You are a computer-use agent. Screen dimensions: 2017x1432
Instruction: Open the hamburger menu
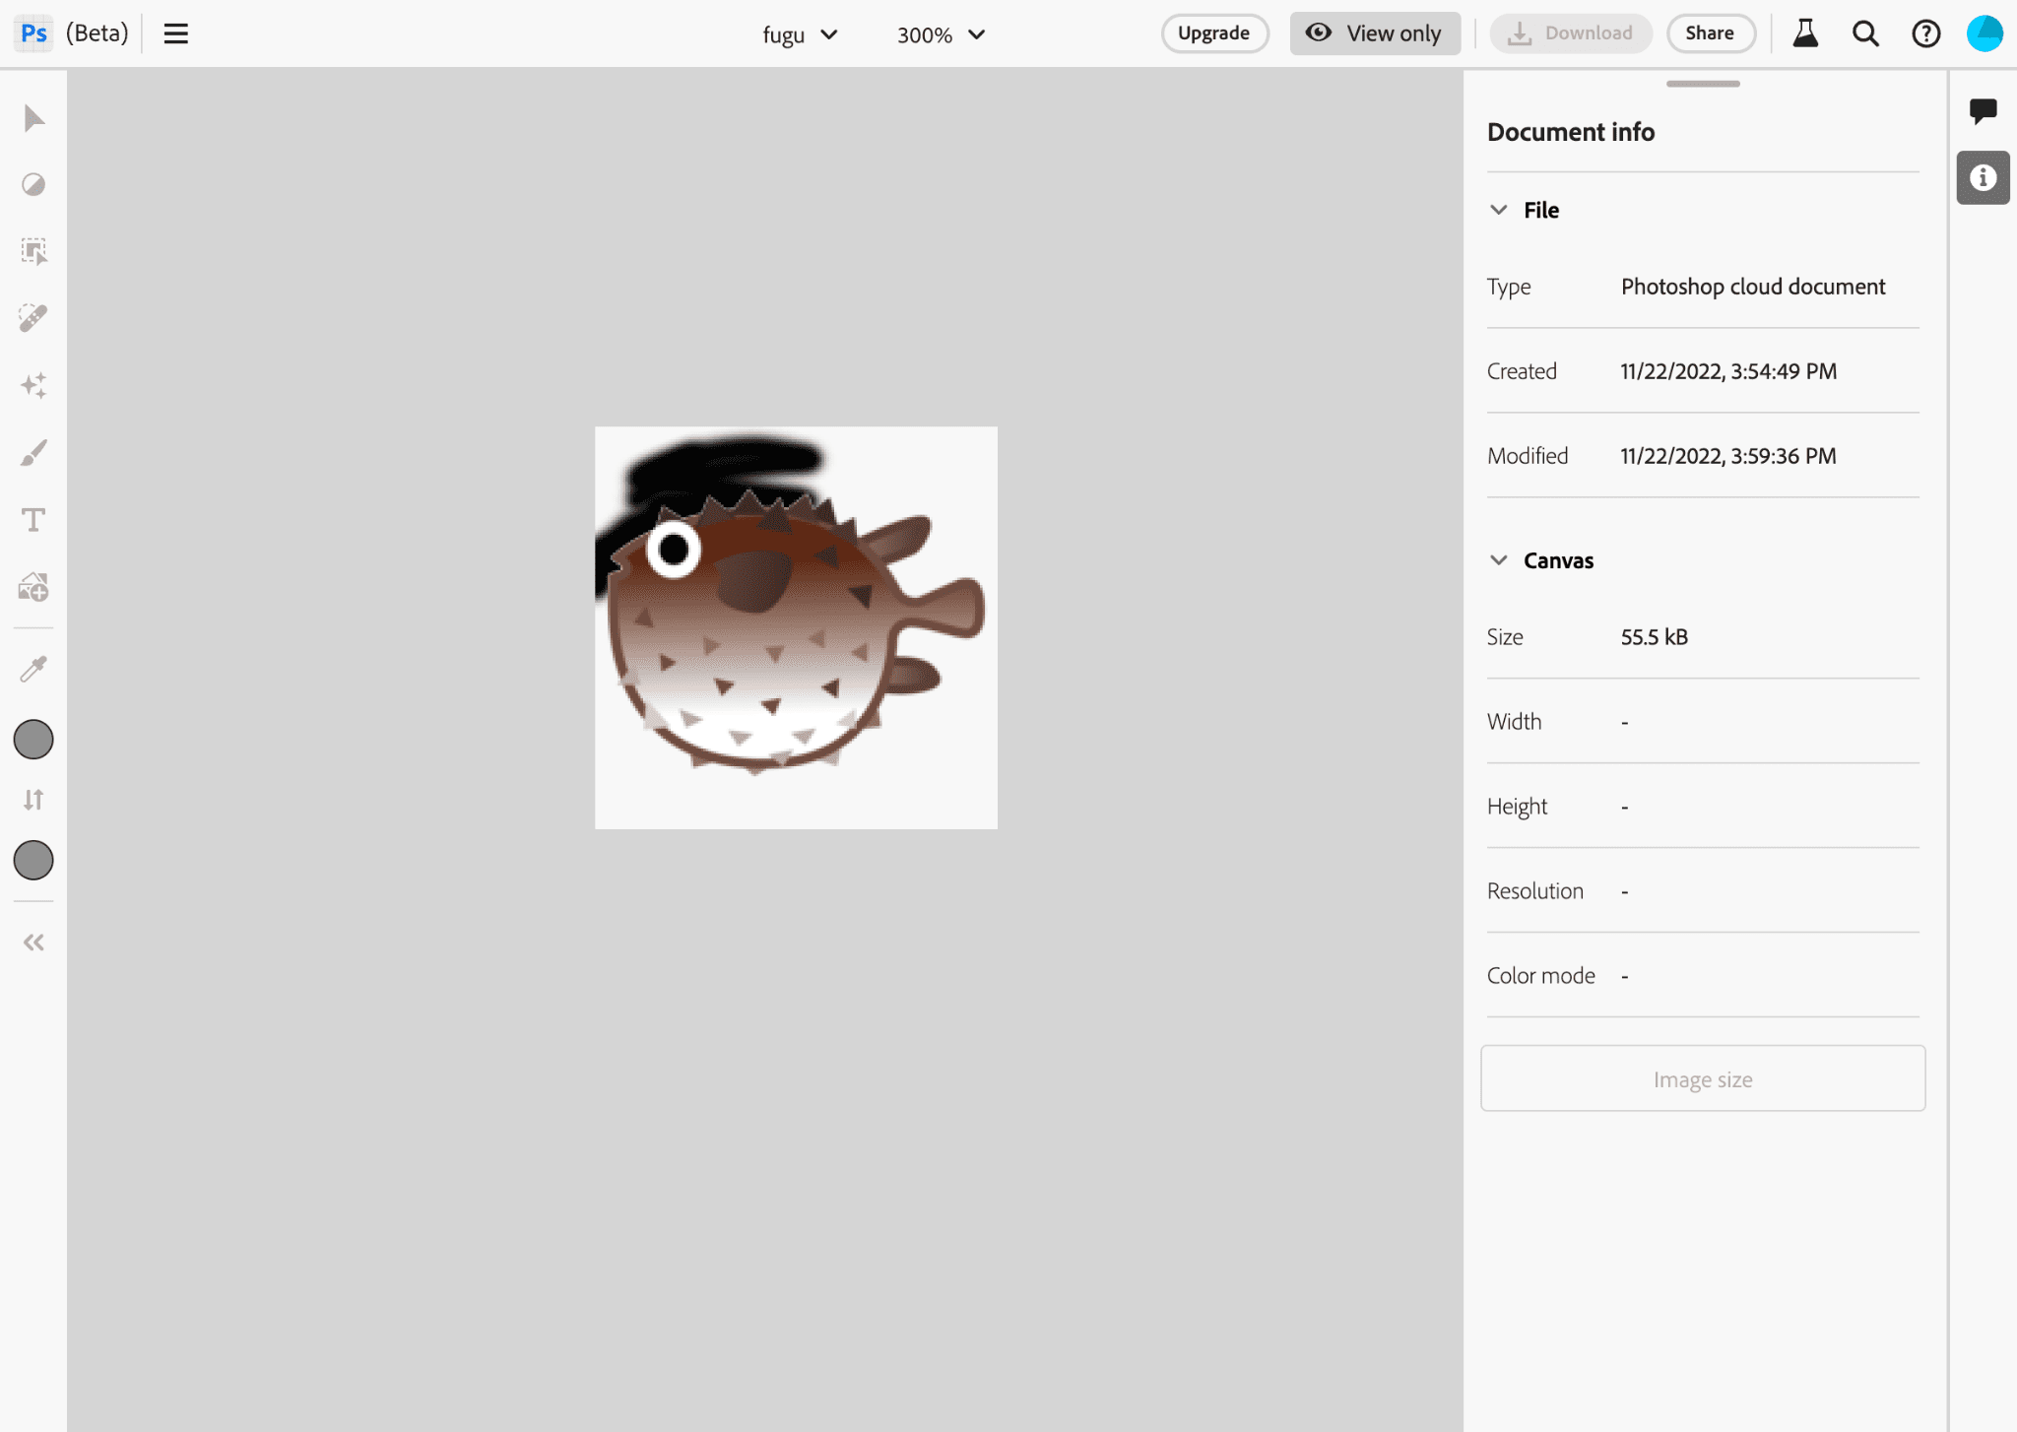(175, 34)
